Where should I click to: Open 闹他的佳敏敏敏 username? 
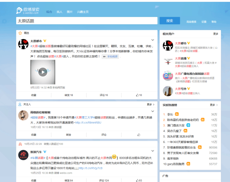pyautogui.click(x=41, y=112)
